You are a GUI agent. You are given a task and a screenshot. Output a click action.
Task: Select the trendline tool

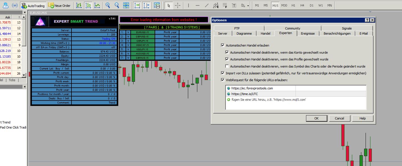[207, 5]
